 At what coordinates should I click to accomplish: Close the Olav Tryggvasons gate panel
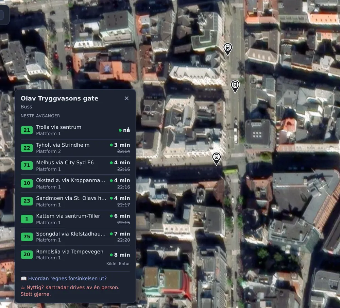click(126, 98)
